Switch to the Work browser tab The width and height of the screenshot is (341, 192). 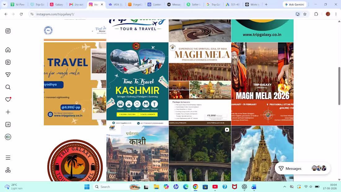tap(252, 4)
